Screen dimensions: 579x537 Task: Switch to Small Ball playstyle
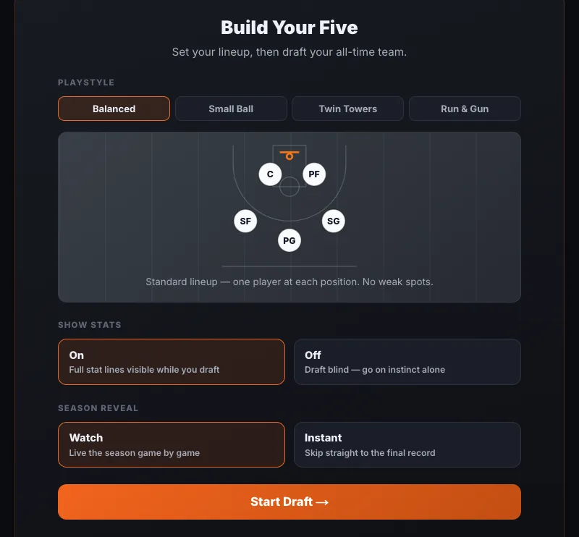231,109
